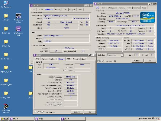Click the Z icon in Mainboard window title bar
The width and height of the screenshot is (161, 121).
tap(31, 5)
